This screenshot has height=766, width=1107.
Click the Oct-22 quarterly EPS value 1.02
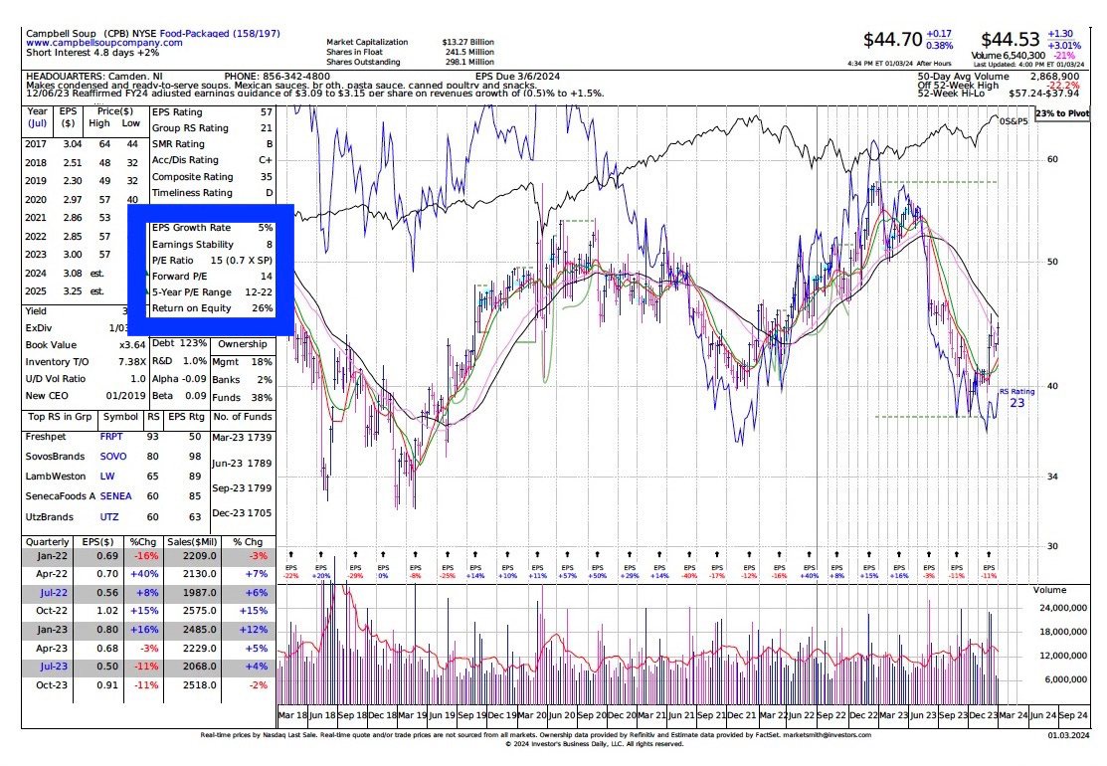(x=106, y=611)
